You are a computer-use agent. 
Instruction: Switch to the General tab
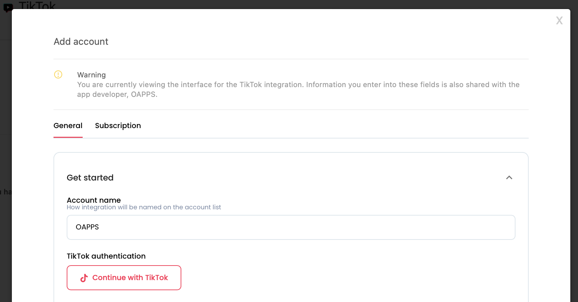68,126
